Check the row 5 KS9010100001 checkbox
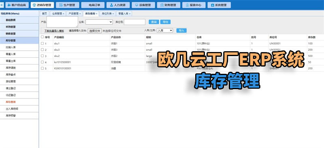 point(43,68)
